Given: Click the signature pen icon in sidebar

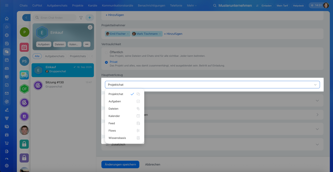Looking at the screenshot, I should tap(7, 110).
